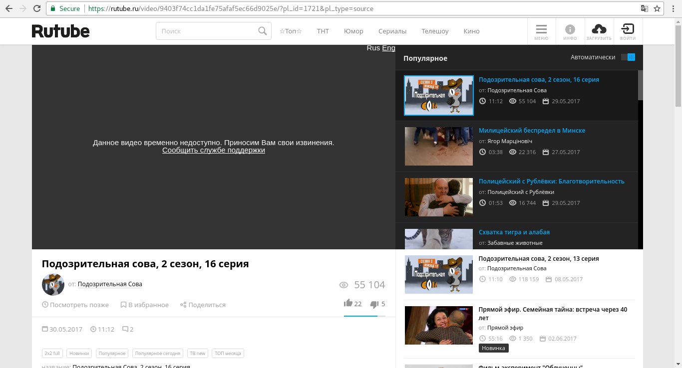Viewport: 682px width, 368px height.
Task: Click the Популярное сегодня tag
Action: point(158,353)
